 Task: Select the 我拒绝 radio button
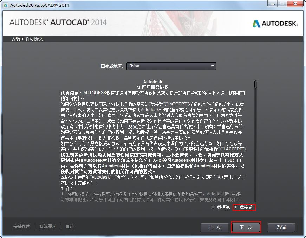tap(213, 207)
